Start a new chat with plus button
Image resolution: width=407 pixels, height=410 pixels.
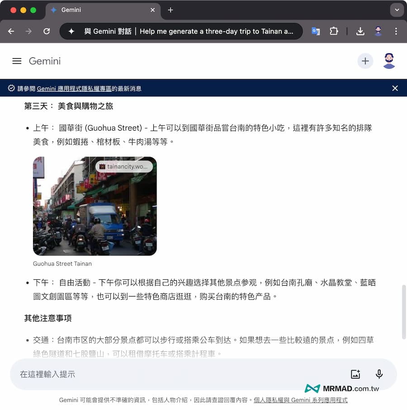coord(365,61)
